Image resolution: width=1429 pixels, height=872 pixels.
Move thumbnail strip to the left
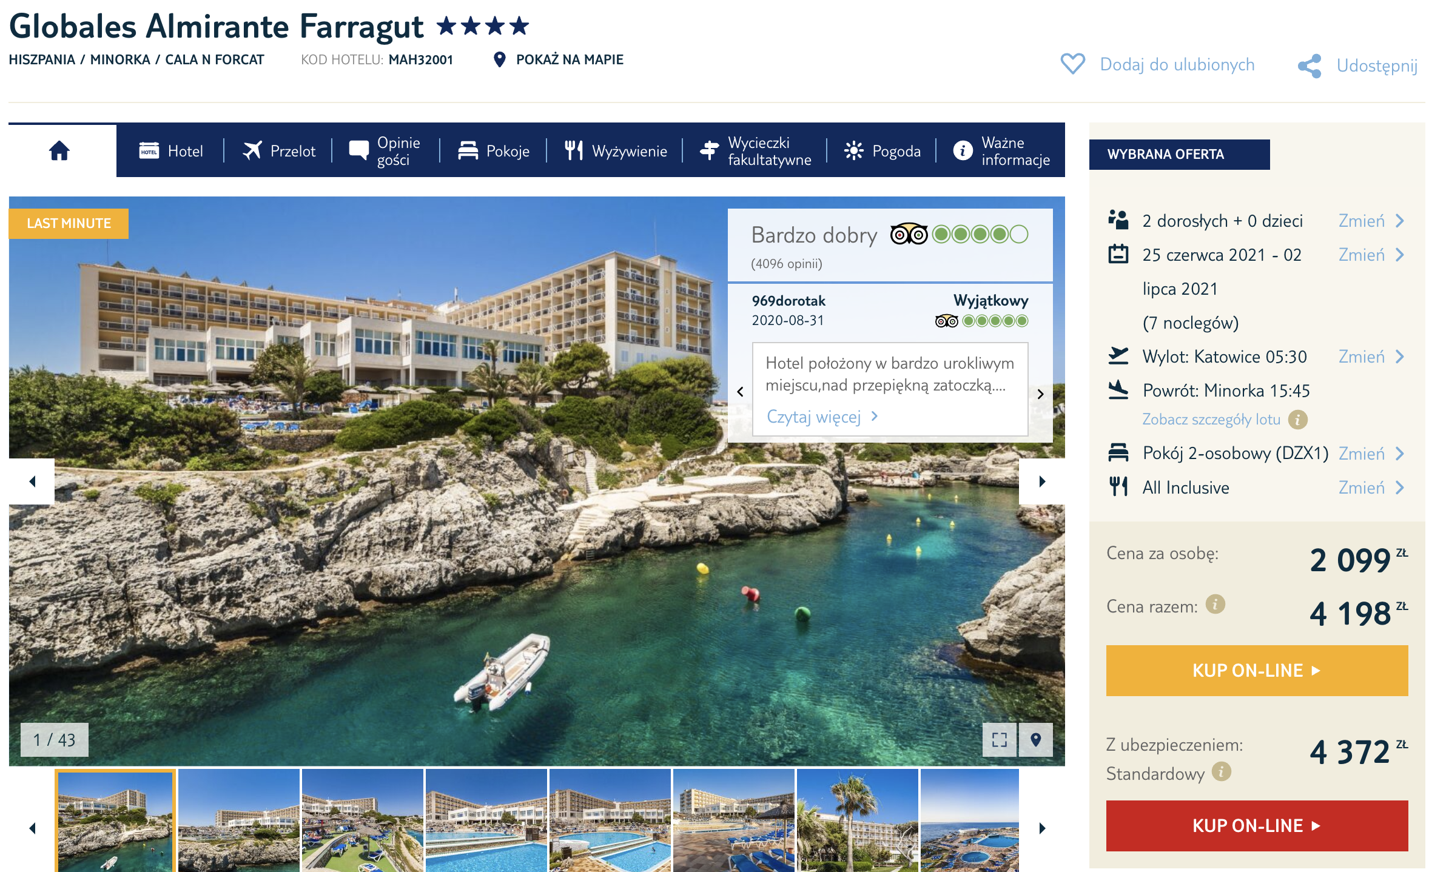point(33,828)
